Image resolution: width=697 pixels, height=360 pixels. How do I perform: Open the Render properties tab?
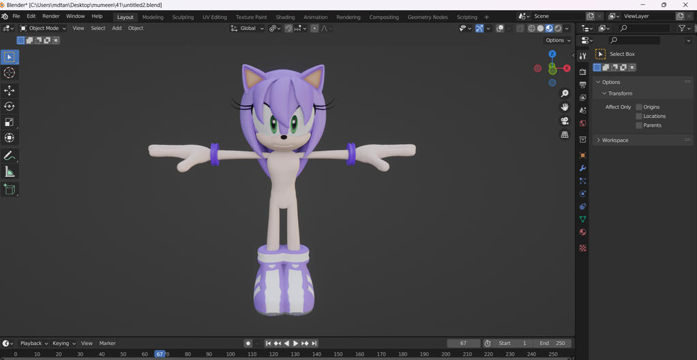pos(582,72)
